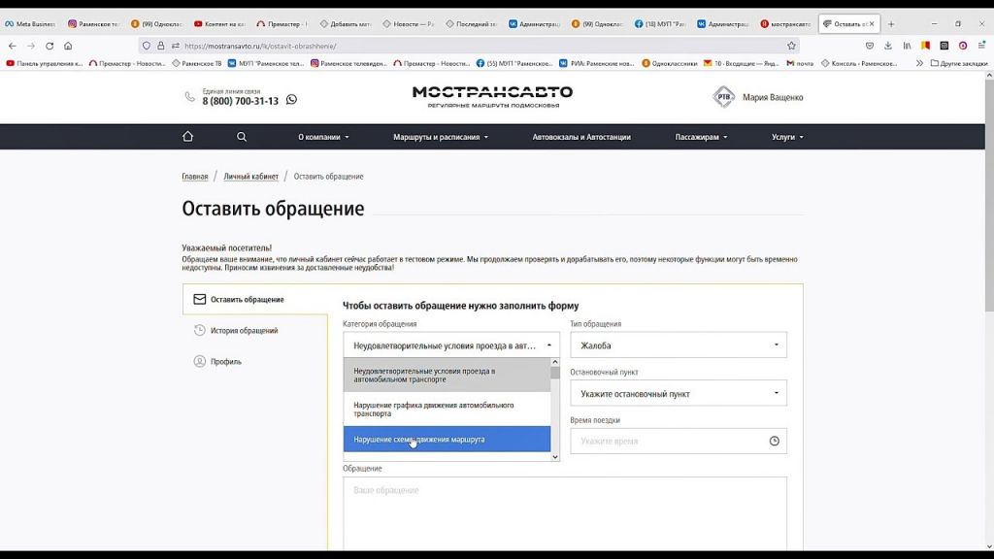
Task: Expand the Тип обращения dropdown
Action: [678, 345]
